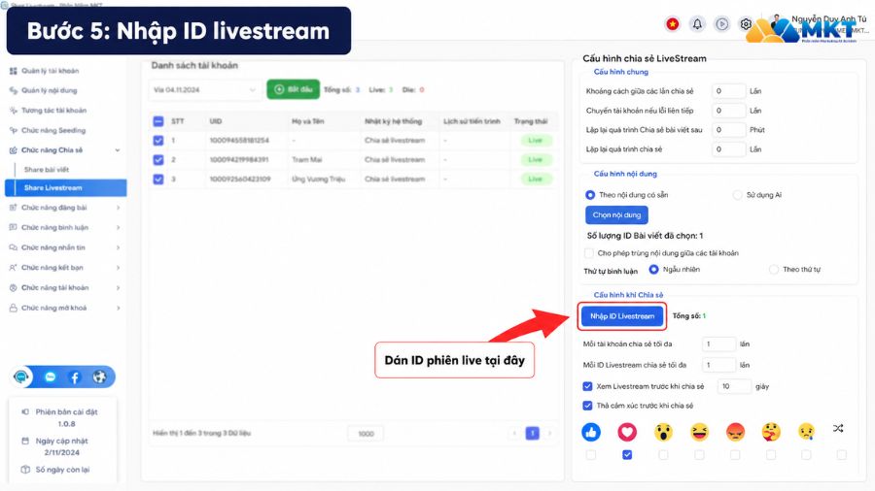Expand Chức năng tài khoản chevron

pos(118,288)
